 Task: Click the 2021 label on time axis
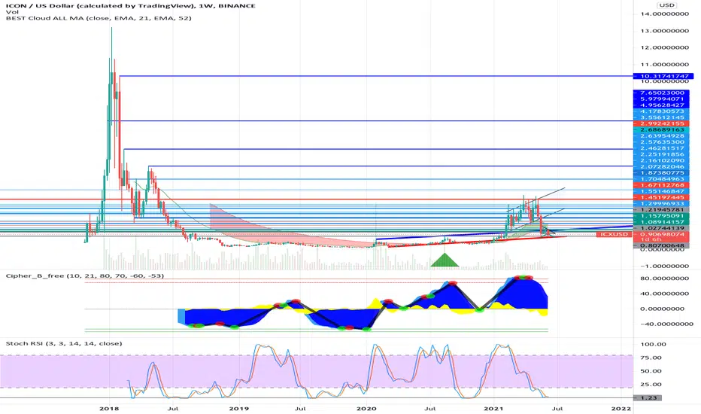click(494, 409)
